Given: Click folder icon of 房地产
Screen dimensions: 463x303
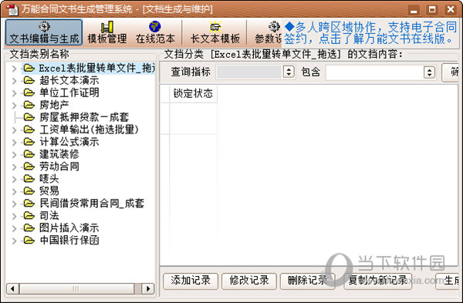Looking at the screenshot, I should click(29, 105).
